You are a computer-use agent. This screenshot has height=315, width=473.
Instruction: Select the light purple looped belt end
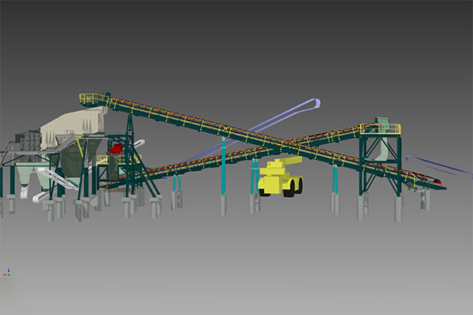click(x=313, y=102)
